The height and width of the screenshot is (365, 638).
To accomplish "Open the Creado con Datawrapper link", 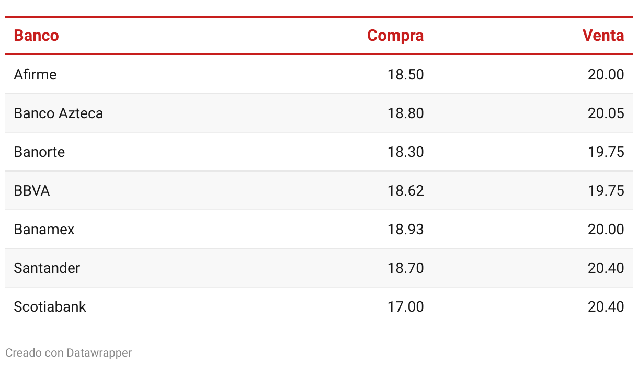I will coord(69,353).
